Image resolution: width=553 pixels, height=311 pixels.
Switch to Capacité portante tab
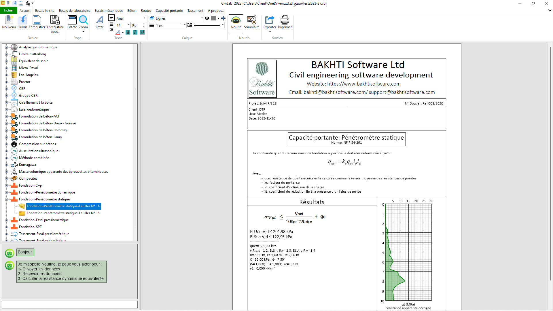169,11
